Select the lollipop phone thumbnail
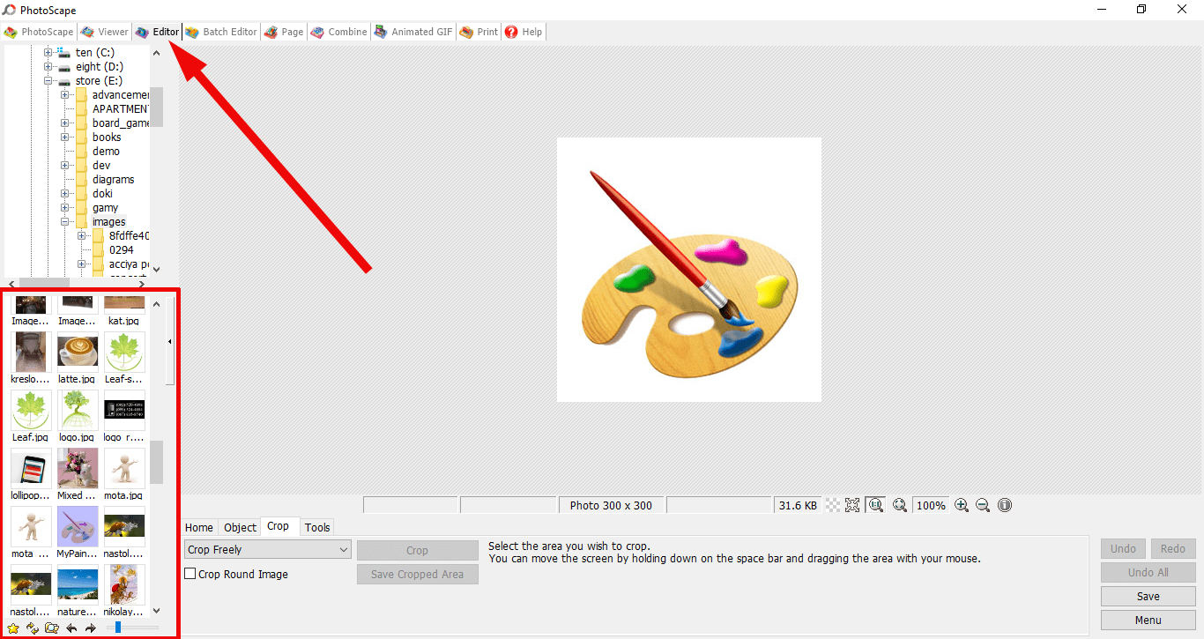The height and width of the screenshot is (639, 1204). pyautogui.click(x=31, y=469)
